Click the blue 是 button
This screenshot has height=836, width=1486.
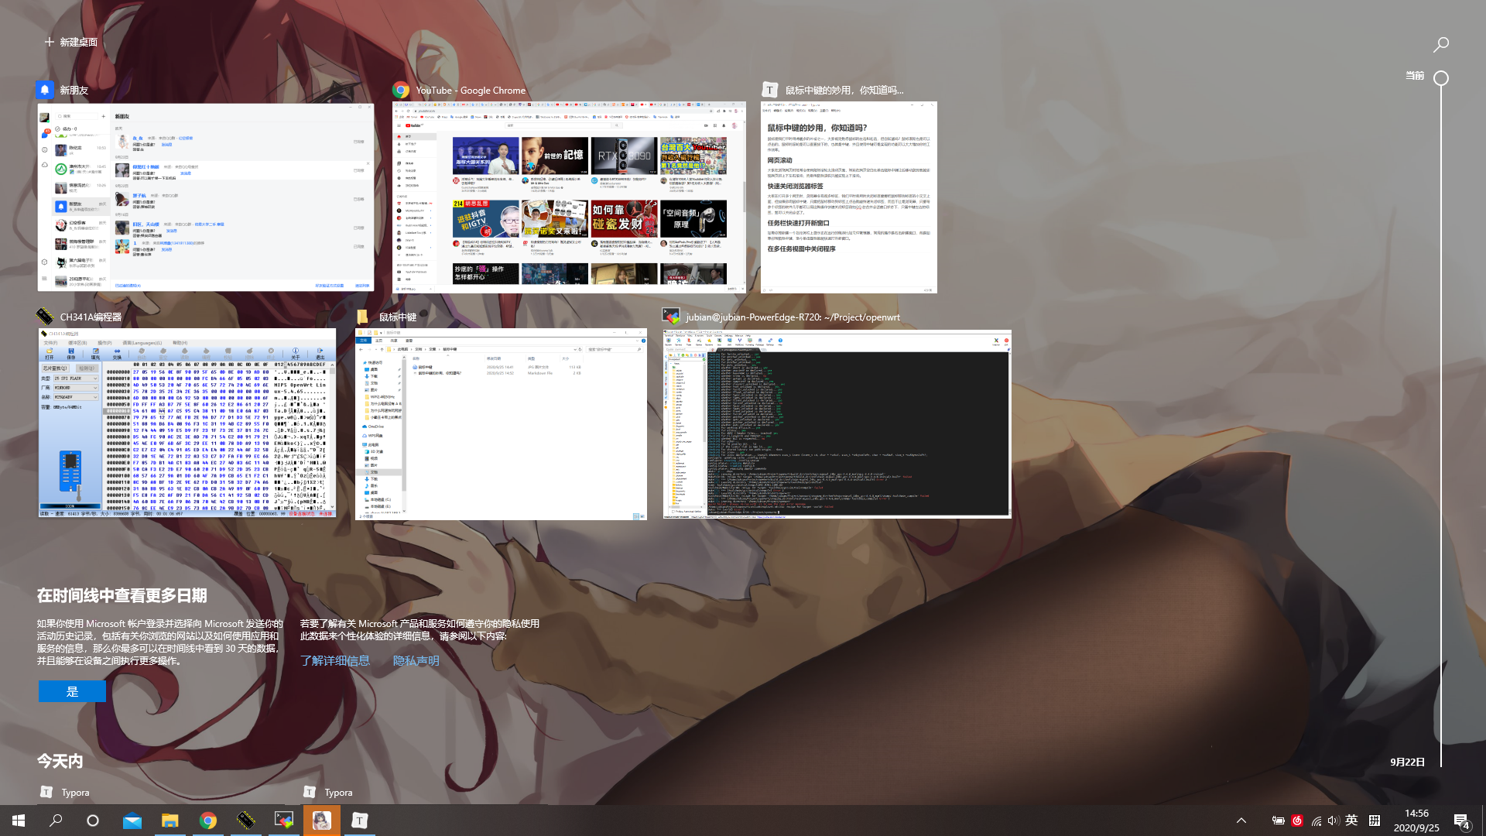pos(72,691)
